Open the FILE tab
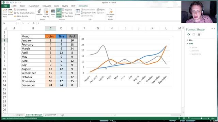The image size is (218, 122). [5, 6]
